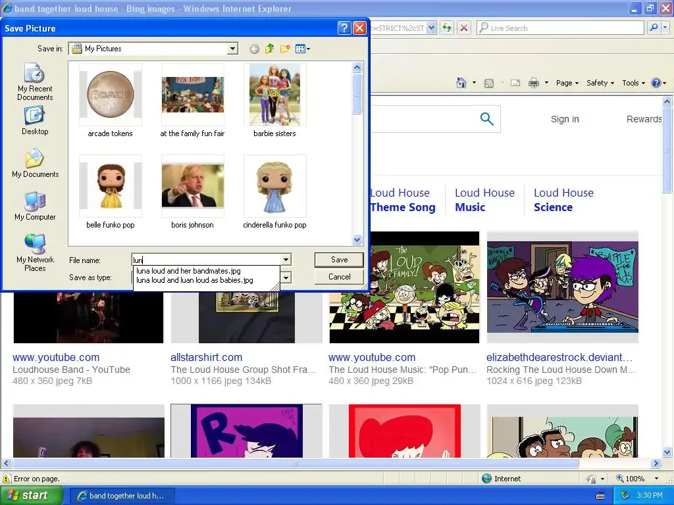Open the Page menu
Image resolution: width=674 pixels, height=505 pixels.
click(567, 83)
